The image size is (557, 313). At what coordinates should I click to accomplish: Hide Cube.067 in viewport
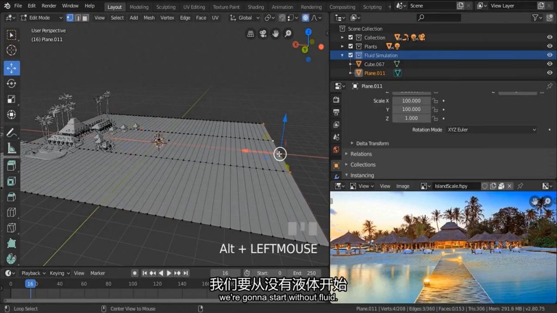[x=549, y=64]
